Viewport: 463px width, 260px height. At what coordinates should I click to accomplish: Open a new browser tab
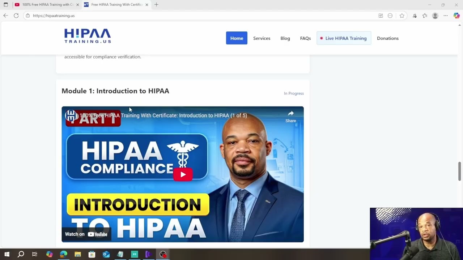coord(156,5)
